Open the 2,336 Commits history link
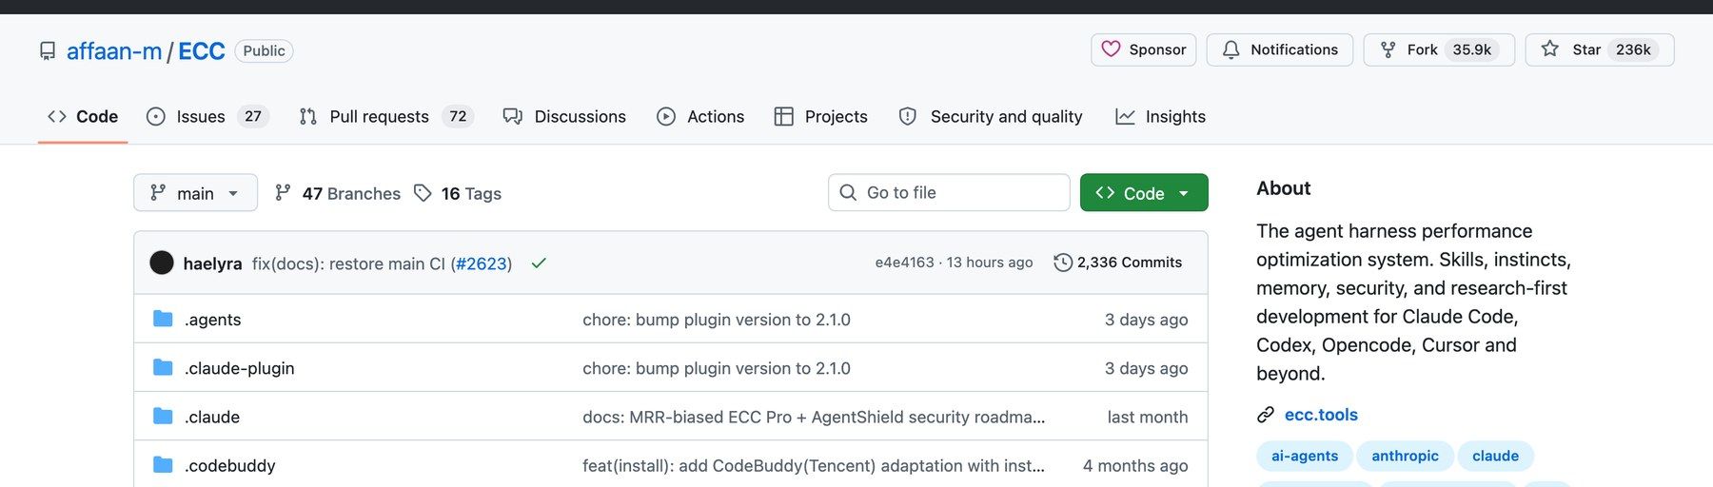Viewport: 1713px width, 487px height. pos(1118,263)
